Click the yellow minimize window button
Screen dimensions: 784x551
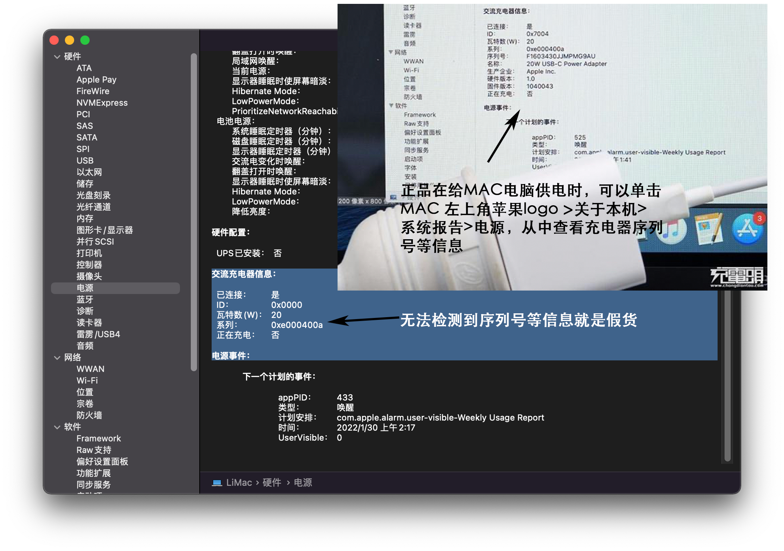(x=70, y=40)
